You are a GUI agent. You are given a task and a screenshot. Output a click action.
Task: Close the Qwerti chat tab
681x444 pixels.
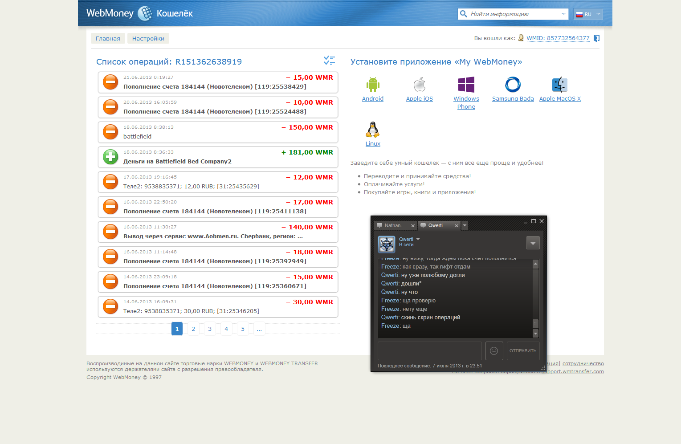click(457, 226)
